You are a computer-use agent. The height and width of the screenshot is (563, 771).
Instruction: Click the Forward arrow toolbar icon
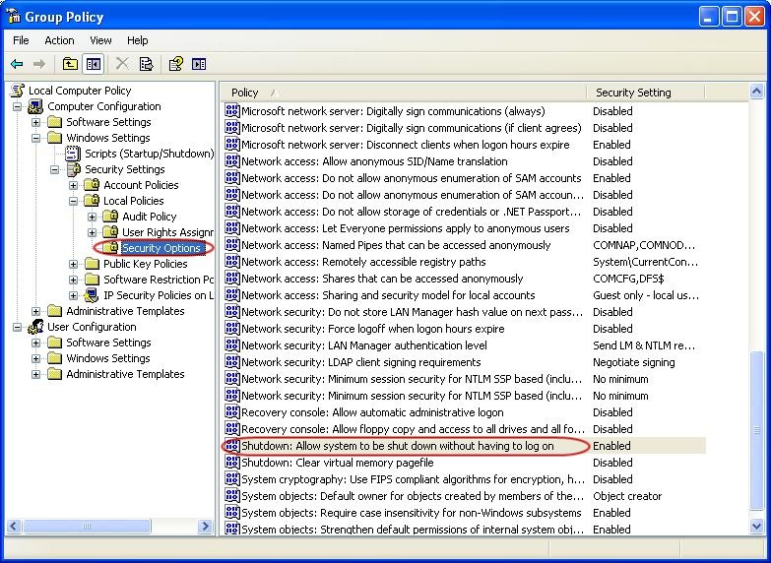pos(38,64)
